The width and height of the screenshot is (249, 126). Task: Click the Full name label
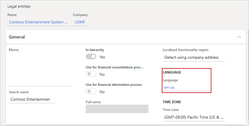[x=93, y=102]
